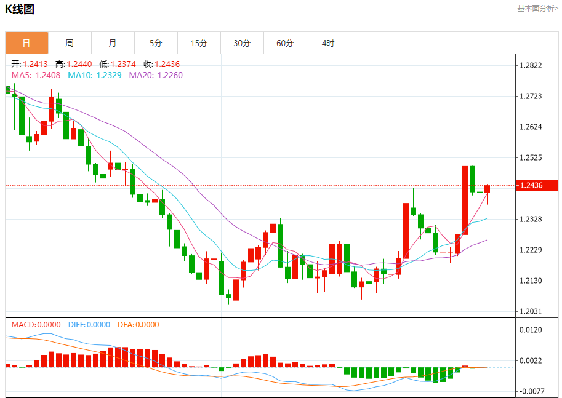The height and width of the screenshot is (398, 562).
Task: Click the 1.2723 price axis label
Action: point(531,96)
